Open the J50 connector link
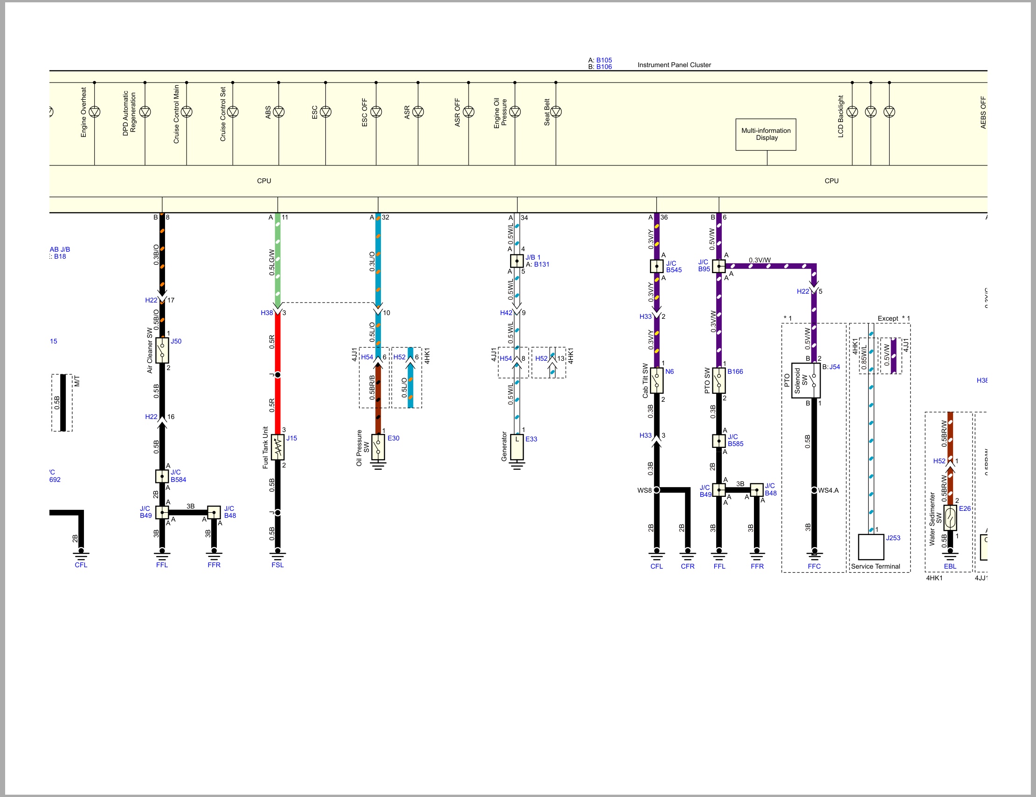The image size is (1036, 797). point(176,341)
